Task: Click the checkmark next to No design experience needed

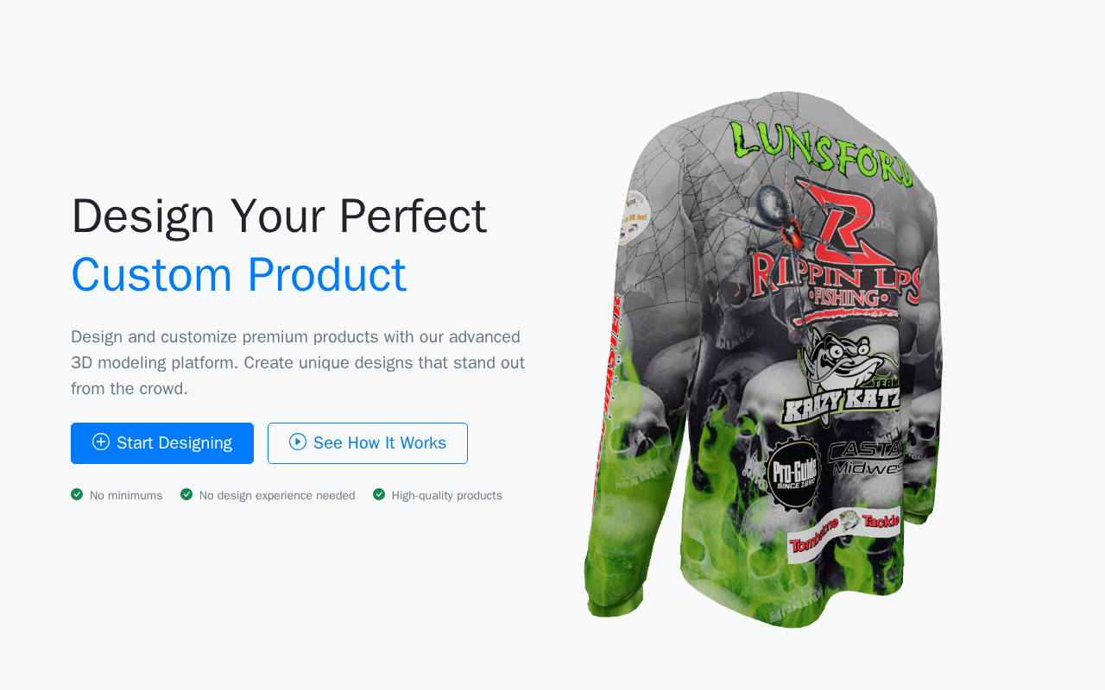Action: coord(186,494)
